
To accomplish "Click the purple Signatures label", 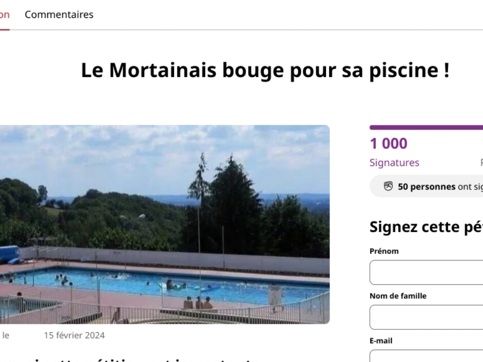I will (394, 163).
